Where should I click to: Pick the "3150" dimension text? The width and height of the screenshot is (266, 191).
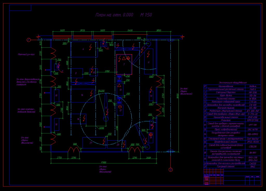107,71
